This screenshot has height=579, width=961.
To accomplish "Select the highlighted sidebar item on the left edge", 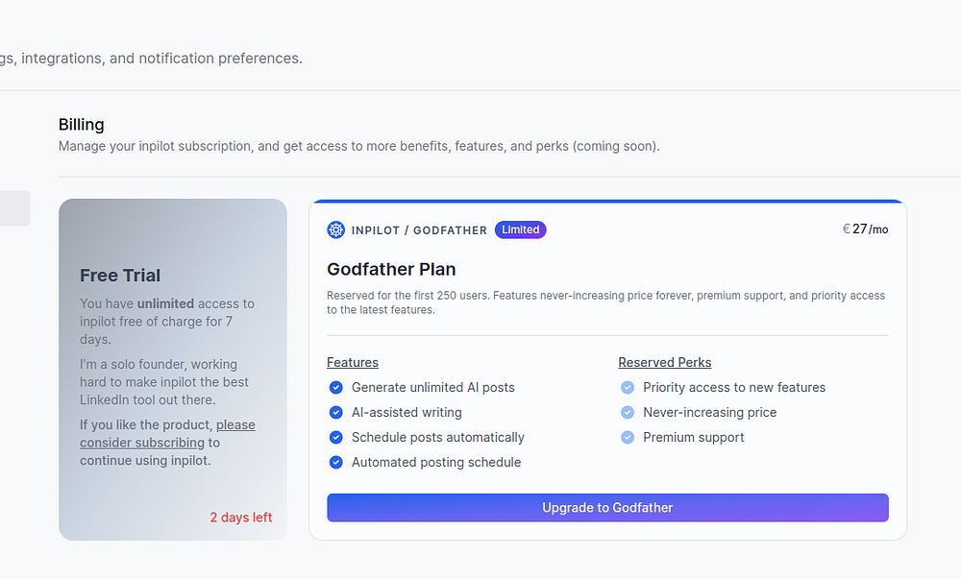I will click(x=14, y=208).
